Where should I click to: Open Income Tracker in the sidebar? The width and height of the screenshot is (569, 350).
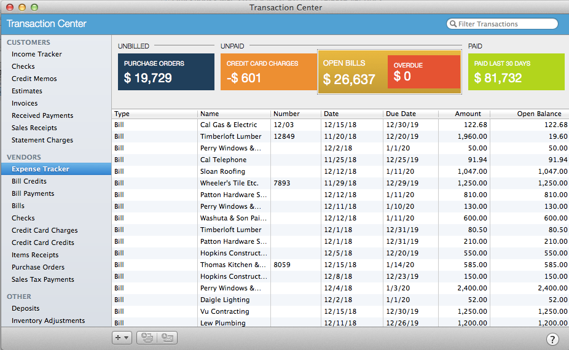[36, 54]
